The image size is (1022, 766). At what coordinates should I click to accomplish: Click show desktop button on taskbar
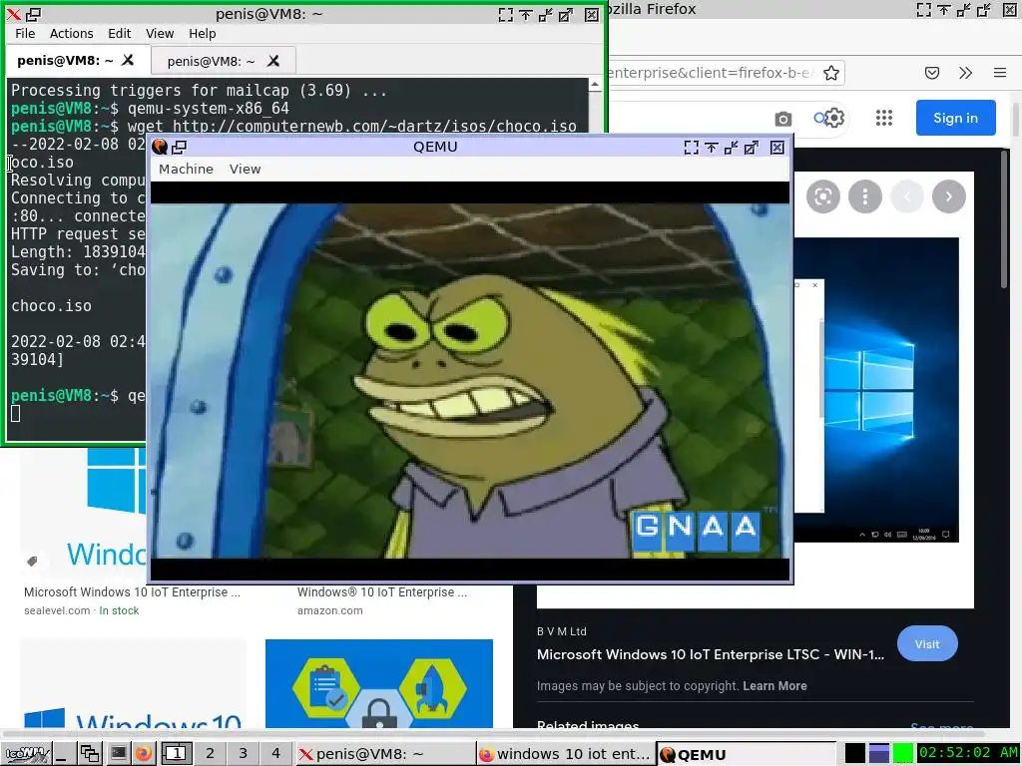63,754
